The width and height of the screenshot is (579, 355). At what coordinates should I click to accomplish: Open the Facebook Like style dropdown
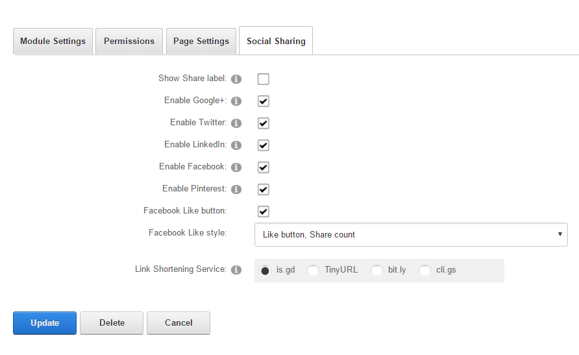pos(411,234)
